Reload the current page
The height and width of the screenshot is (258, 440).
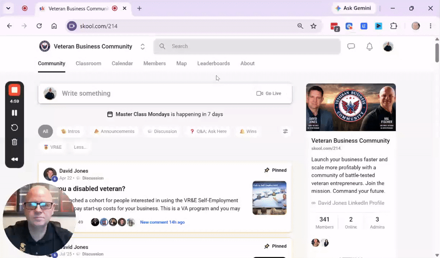click(39, 26)
